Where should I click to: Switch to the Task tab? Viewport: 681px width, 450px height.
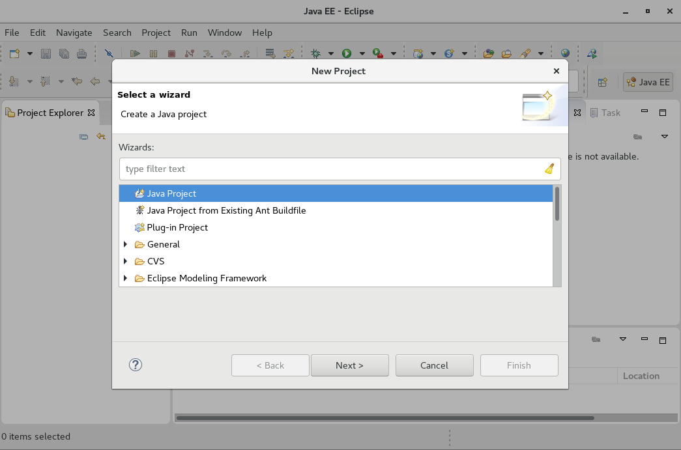[605, 113]
